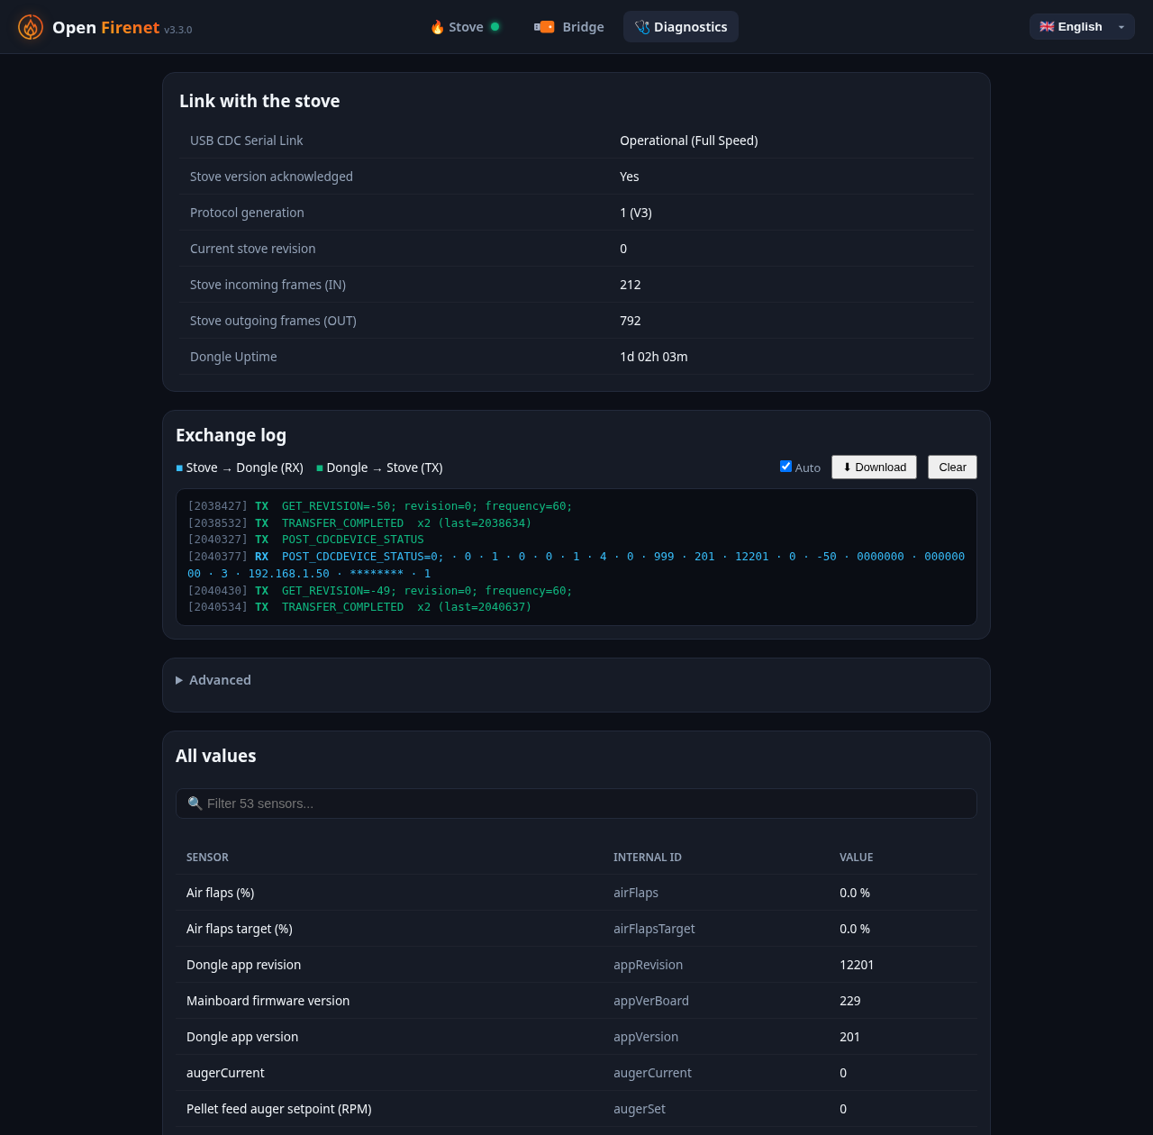
Task: Click the GET_REVISION=-50 log line
Action: (380, 506)
